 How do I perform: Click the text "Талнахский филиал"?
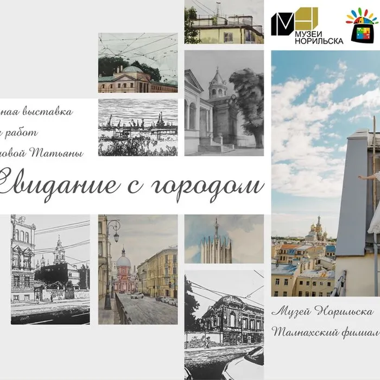(x=326, y=332)
